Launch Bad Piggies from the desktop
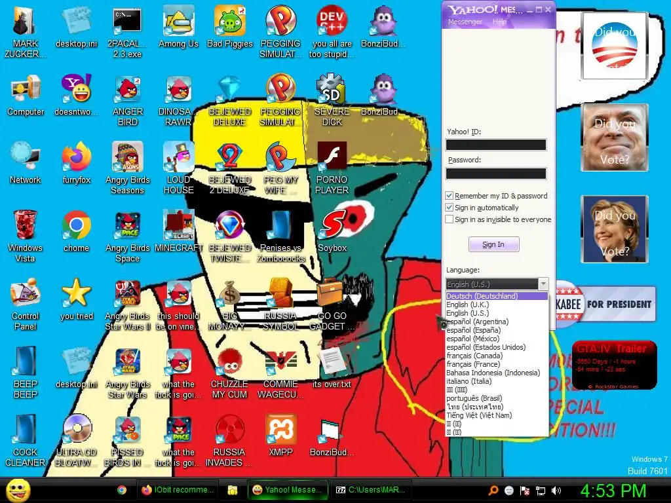The width and height of the screenshot is (671, 503). coord(230,28)
